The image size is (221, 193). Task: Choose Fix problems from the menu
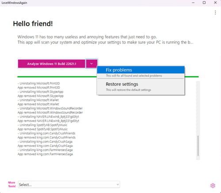(141, 70)
